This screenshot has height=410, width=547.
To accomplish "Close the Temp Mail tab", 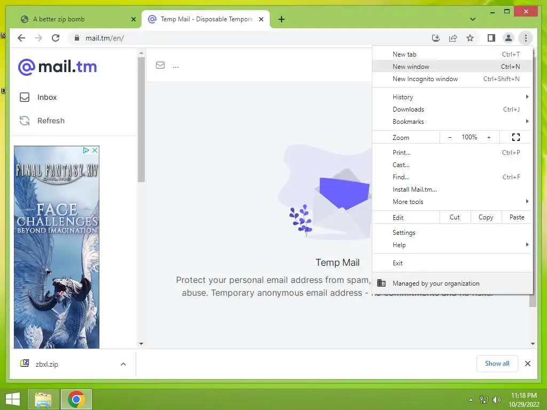I will point(261,19).
